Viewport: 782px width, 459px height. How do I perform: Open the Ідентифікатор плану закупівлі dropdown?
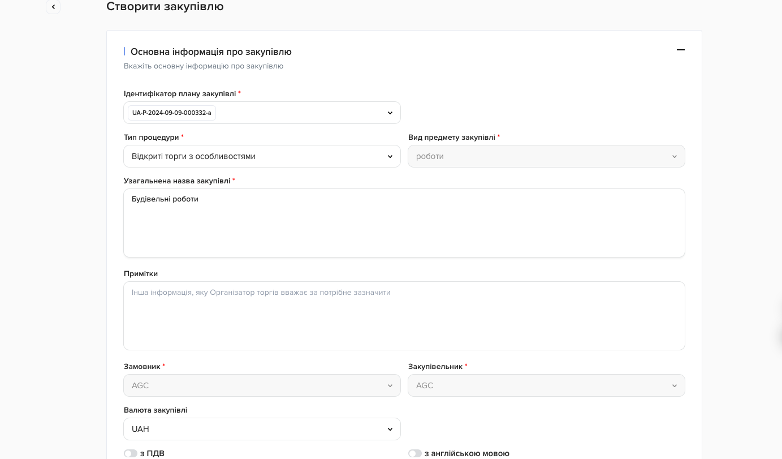[x=262, y=113]
